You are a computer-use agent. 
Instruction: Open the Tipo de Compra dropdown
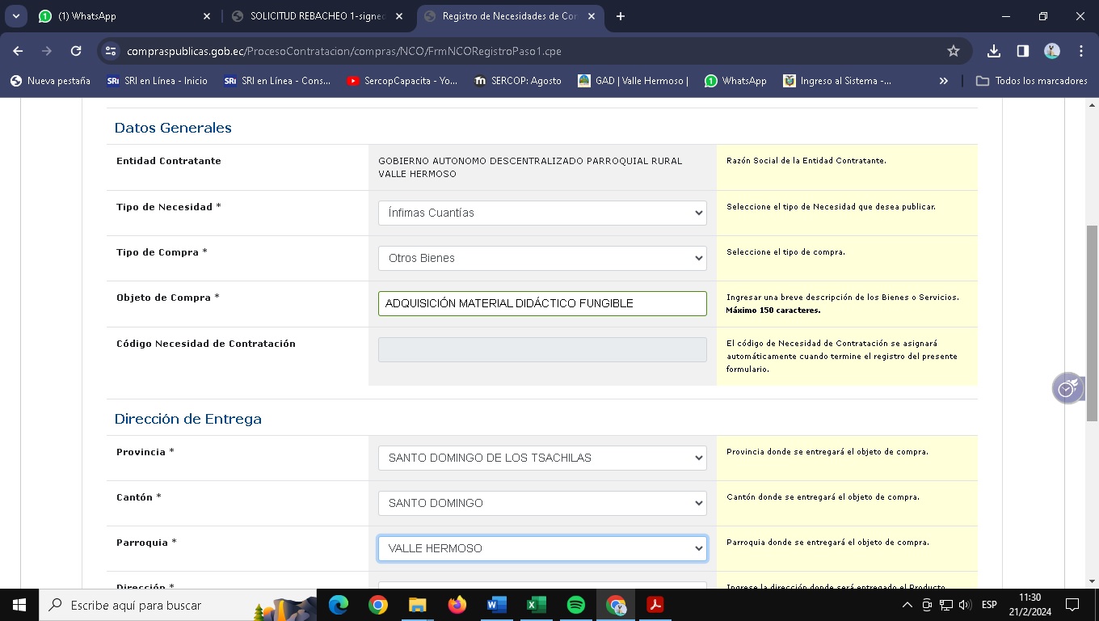[542, 258]
